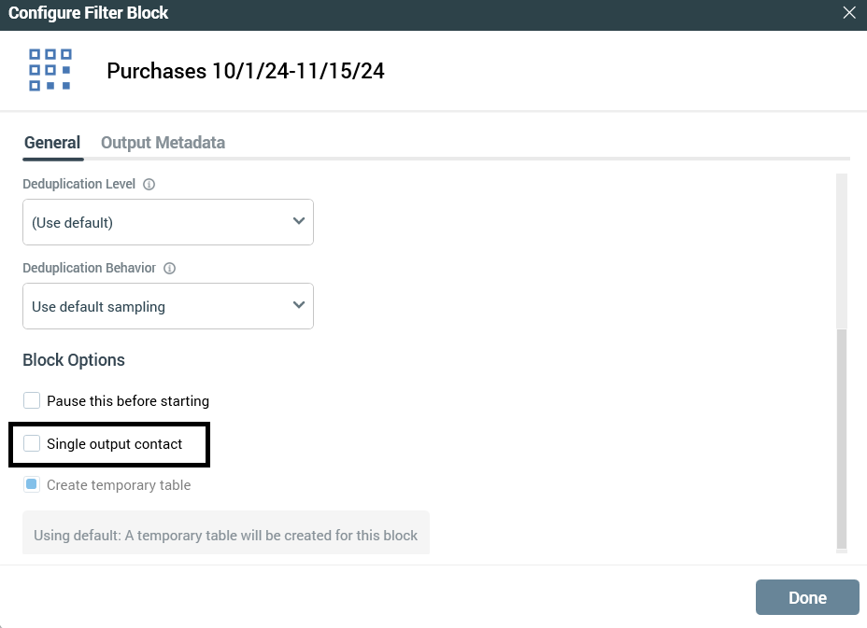The image size is (867, 628).
Task: Close the Configure Filter Block dialog
Action: point(848,13)
